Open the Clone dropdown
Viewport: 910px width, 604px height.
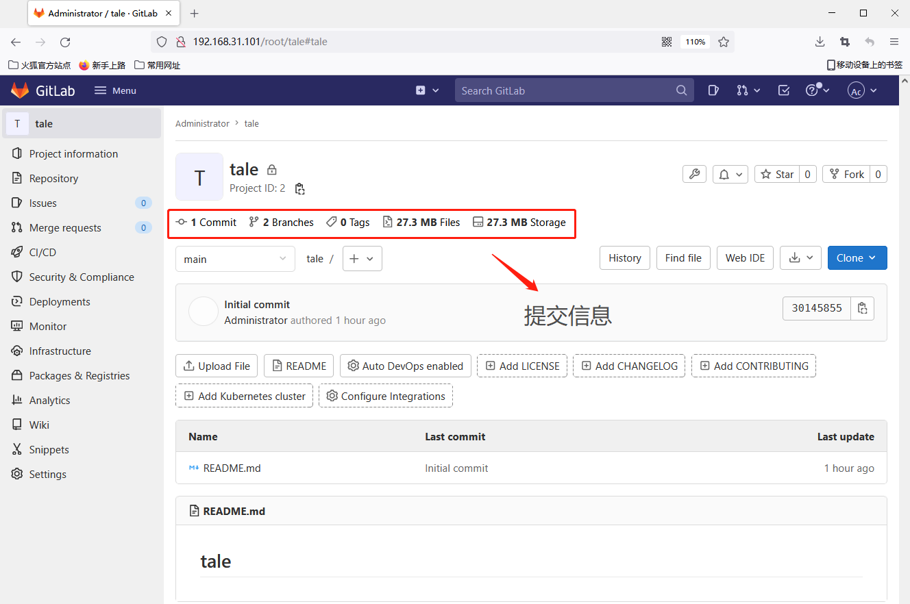857,258
